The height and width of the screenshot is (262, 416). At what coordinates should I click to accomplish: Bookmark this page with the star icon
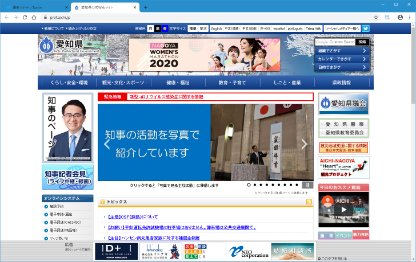point(376,18)
